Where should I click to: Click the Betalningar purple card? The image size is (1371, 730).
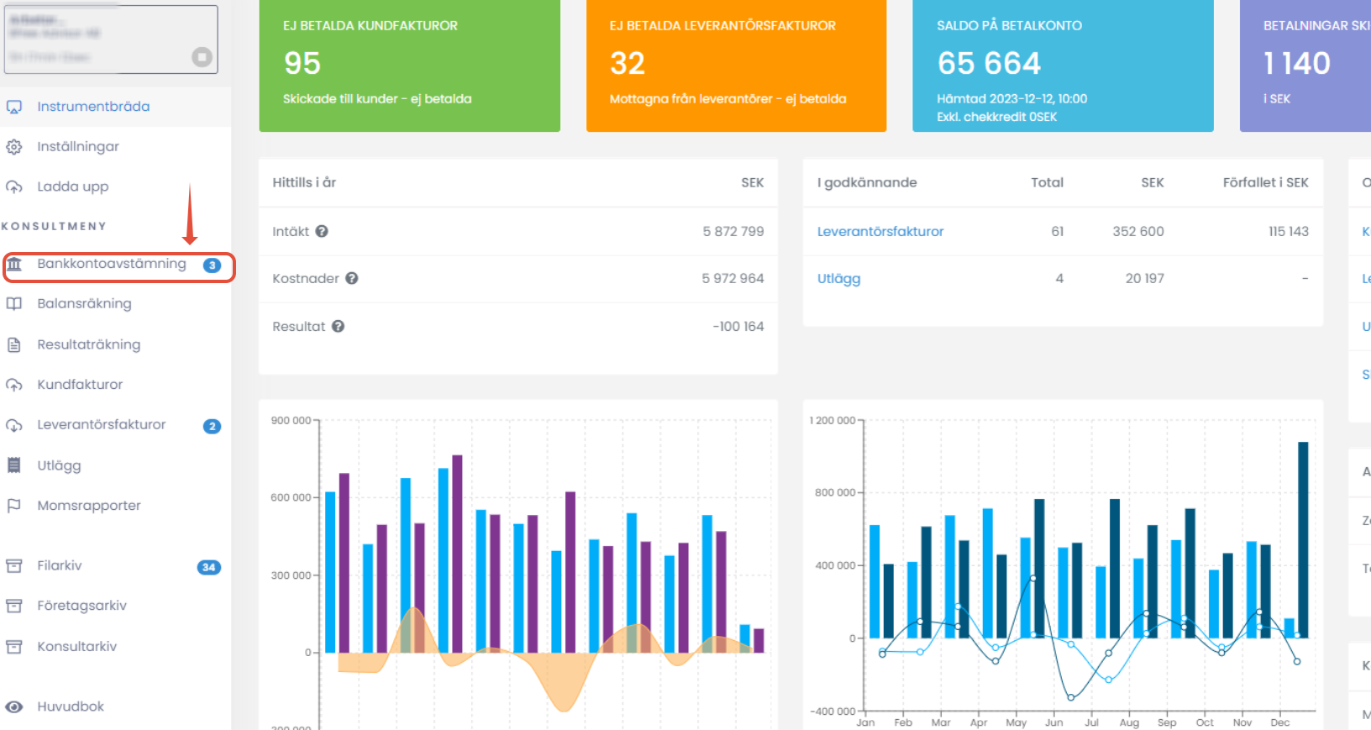pos(1305,66)
